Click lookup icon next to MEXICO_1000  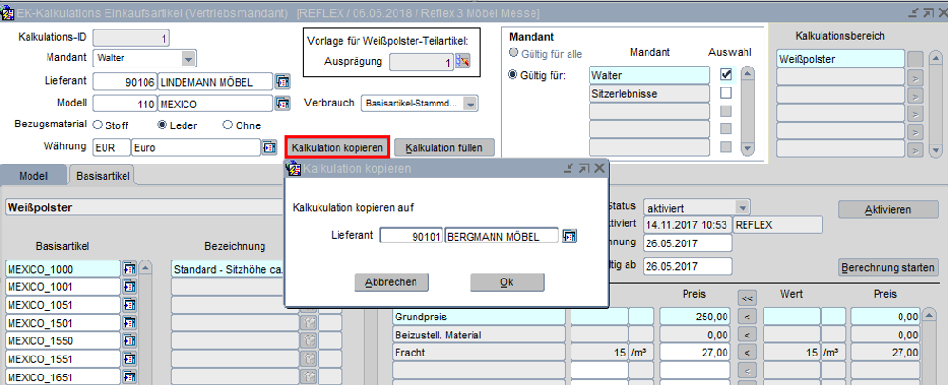[129, 270]
